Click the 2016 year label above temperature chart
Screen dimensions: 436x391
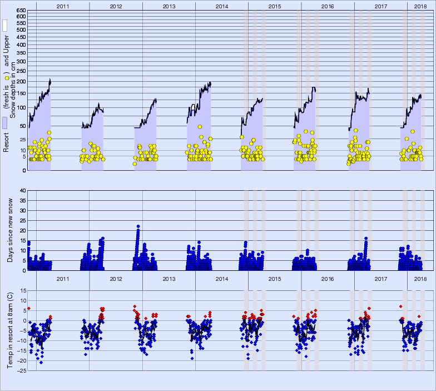pos(328,279)
